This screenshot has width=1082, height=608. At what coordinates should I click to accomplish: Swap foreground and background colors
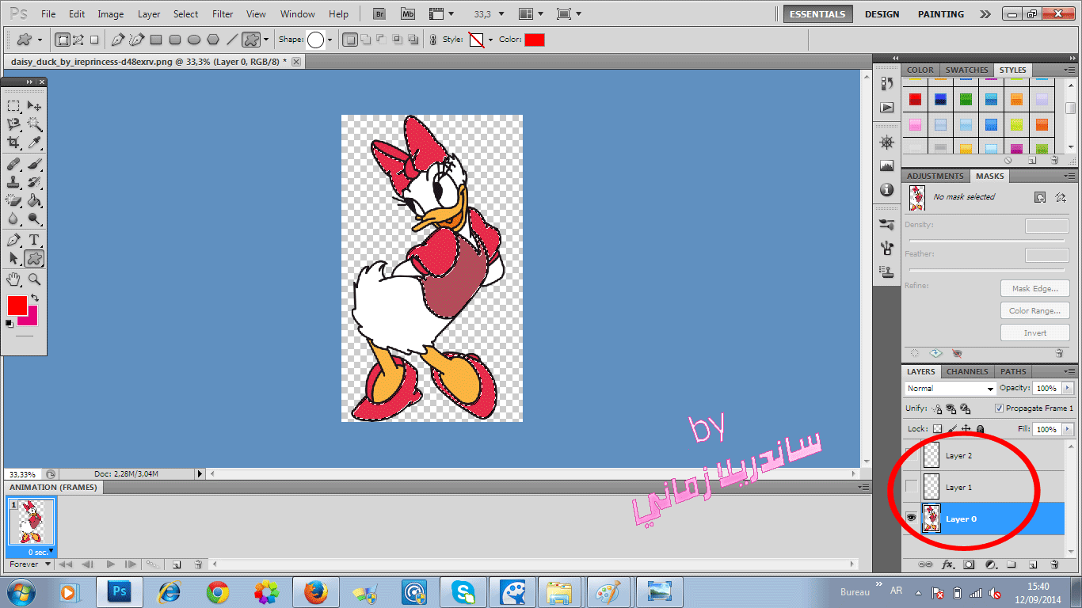(x=35, y=298)
